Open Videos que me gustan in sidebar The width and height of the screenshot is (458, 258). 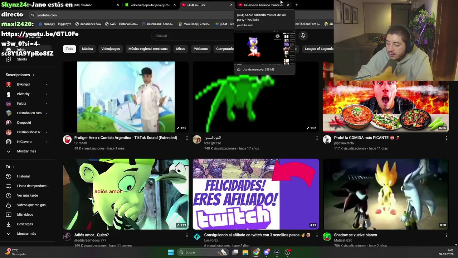27,205
